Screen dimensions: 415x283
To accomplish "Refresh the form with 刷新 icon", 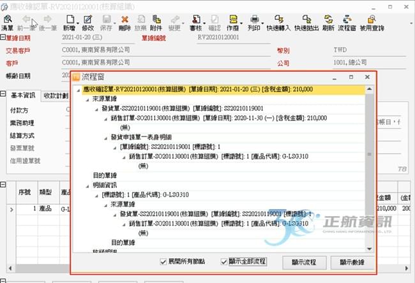I will pyautogui.click(x=328, y=19).
